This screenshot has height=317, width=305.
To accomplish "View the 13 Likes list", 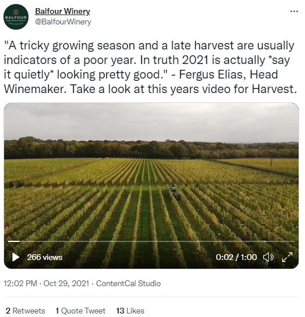I will point(130,311).
